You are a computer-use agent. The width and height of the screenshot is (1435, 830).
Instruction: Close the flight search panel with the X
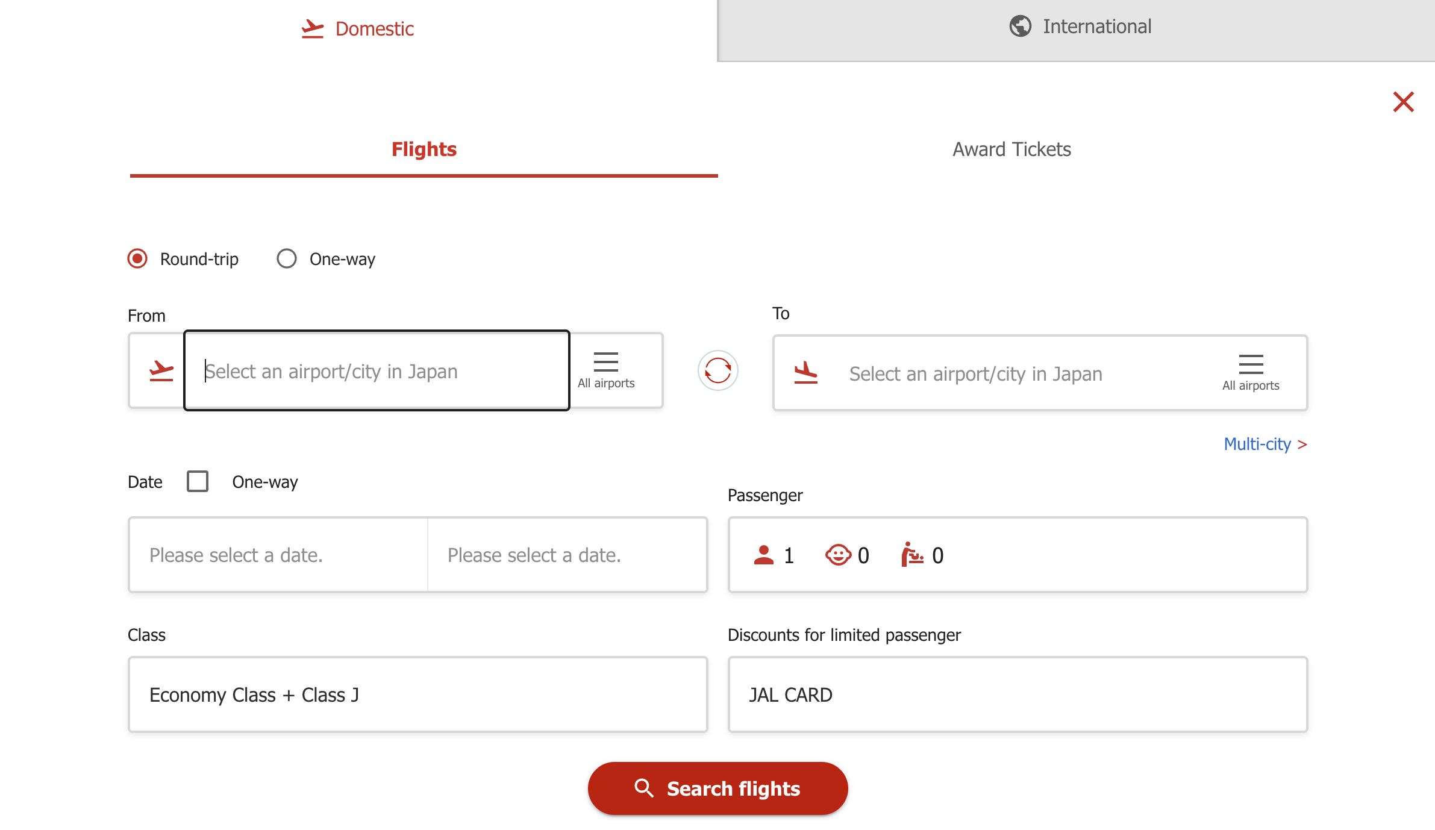1403,102
